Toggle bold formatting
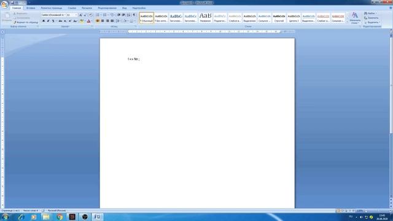The width and height of the screenshot is (393, 221). pos(44,21)
